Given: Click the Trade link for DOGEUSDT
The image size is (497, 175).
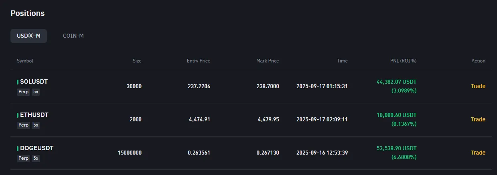Looking at the screenshot, I should 478,153.
